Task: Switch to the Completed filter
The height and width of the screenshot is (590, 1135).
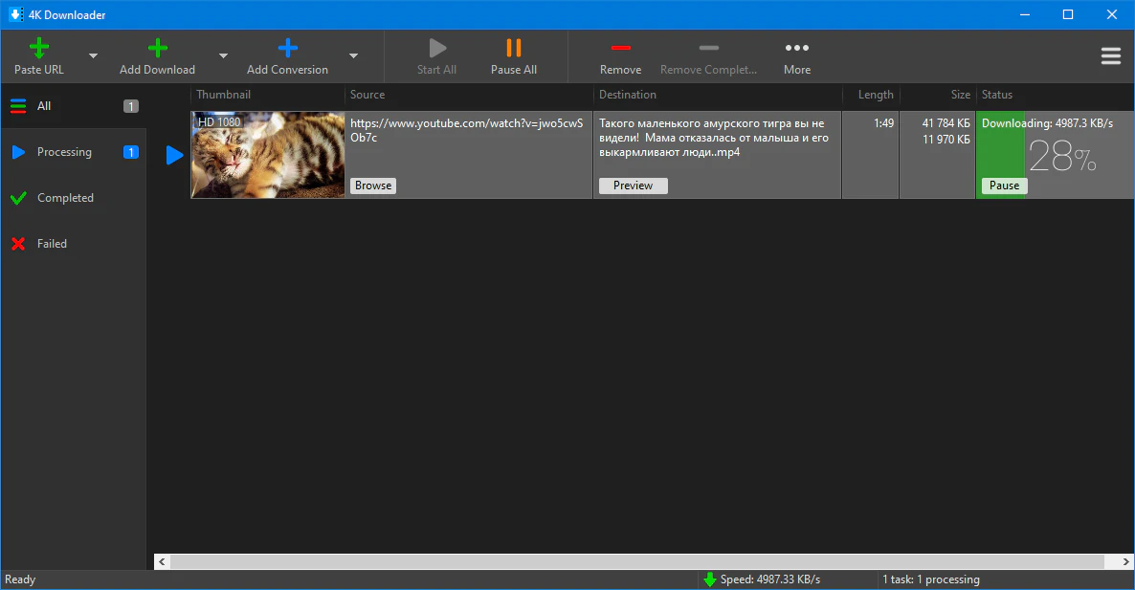Action: pyautogui.click(x=65, y=198)
